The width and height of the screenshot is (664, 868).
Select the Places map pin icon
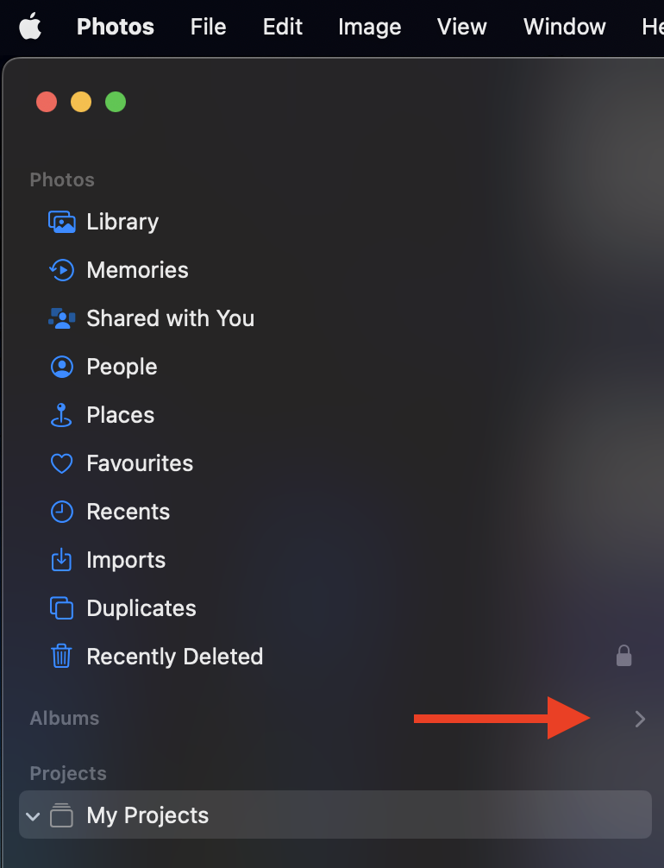pyautogui.click(x=61, y=415)
